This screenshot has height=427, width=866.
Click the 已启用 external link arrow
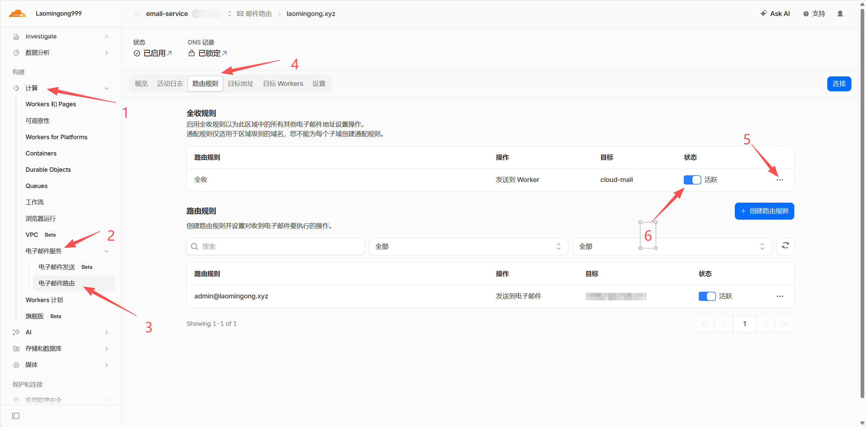tap(169, 53)
